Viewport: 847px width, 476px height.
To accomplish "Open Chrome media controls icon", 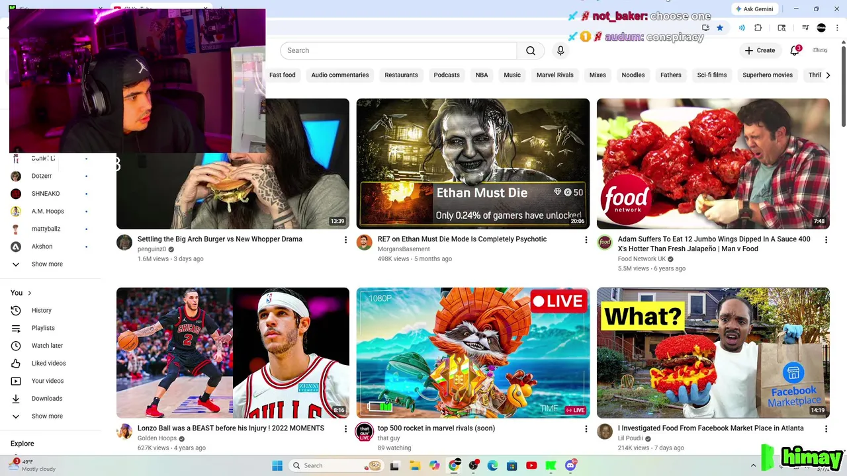I will point(805,28).
